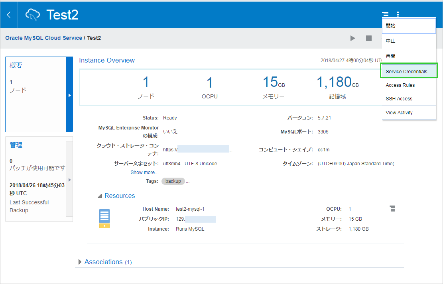The height and width of the screenshot is (284, 443).
Task: Click the Last Successful Backup label
Action: pyautogui.click(x=29, y=206)
